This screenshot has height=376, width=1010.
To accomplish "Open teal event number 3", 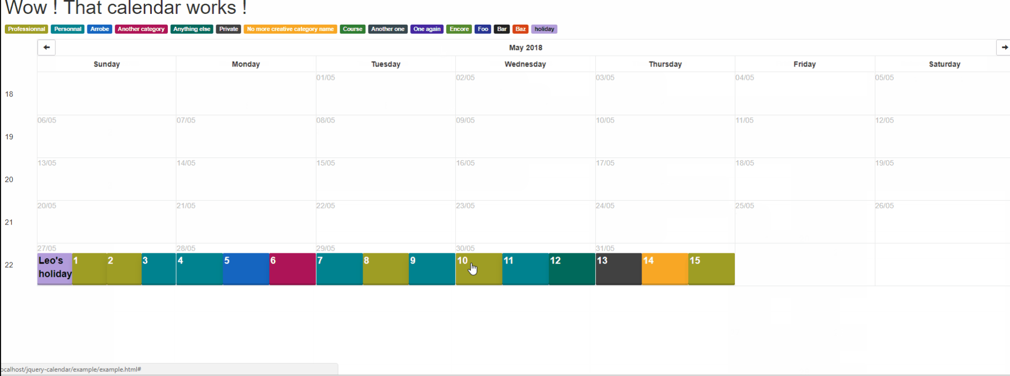I will click(159, 269).
